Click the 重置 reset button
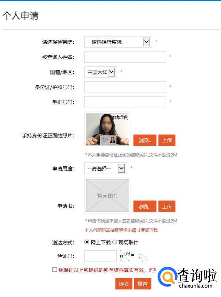The width and height of the screenshot is (221, 297). click(x=143, y=284)
